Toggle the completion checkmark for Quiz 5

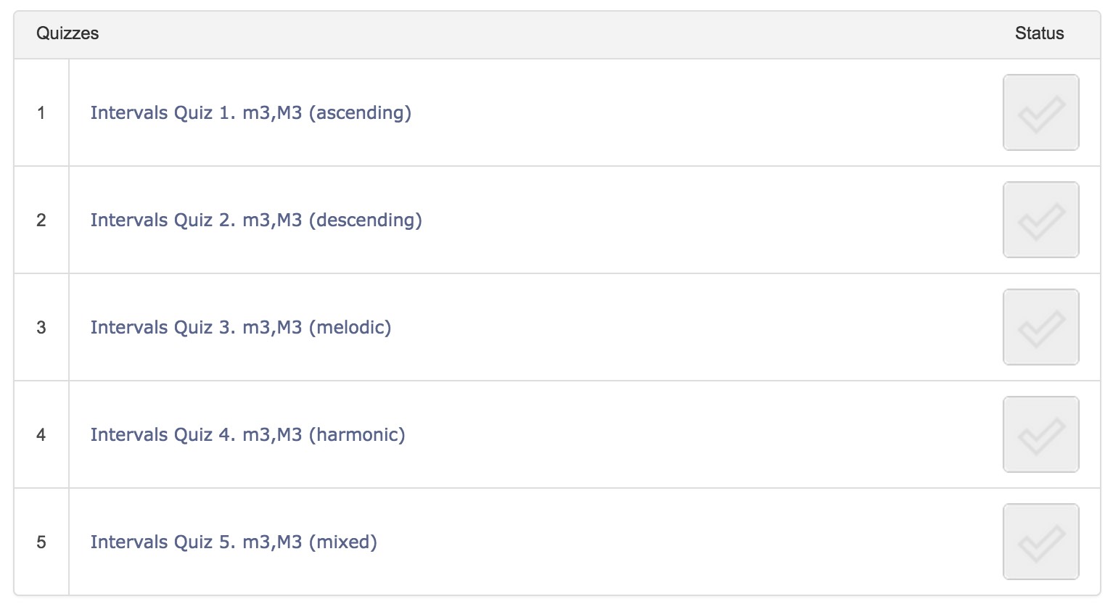pyautogui.click(x=1040, y=542)
